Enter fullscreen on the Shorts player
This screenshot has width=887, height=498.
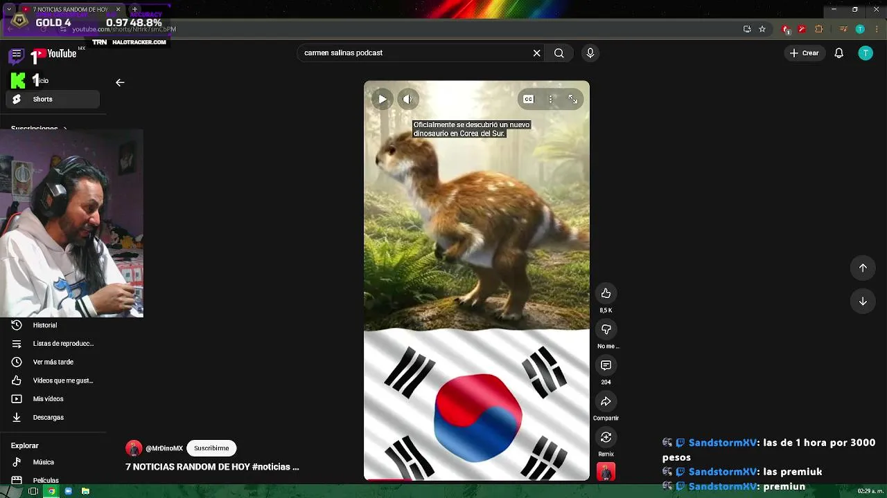[573, 99]
